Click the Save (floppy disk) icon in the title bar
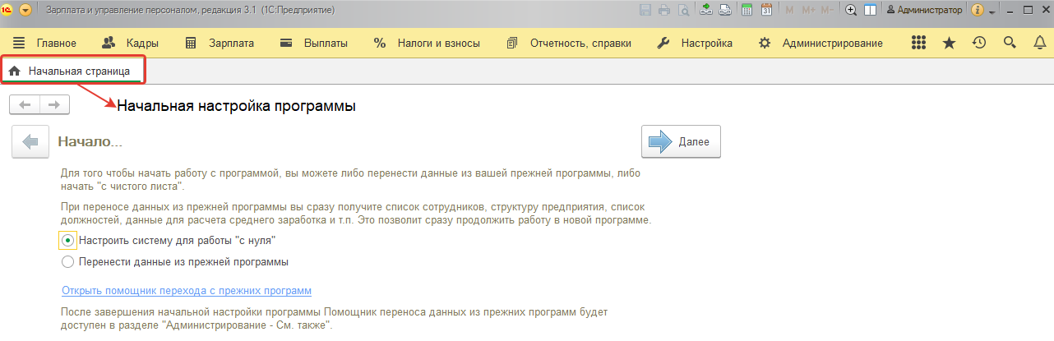The height and width of the screenshot is (341, 1054). tap(645, 10)
